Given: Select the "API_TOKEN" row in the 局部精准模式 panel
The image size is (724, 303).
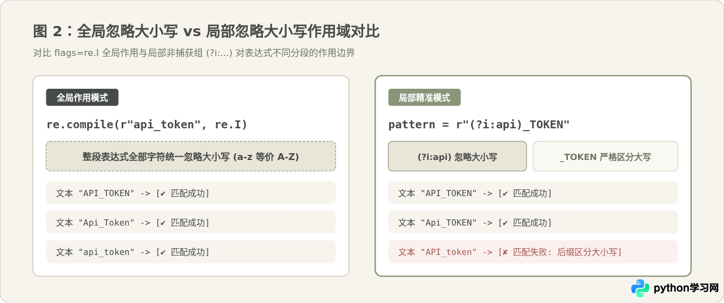Looking at the screenshot, I should pos(533,193).
